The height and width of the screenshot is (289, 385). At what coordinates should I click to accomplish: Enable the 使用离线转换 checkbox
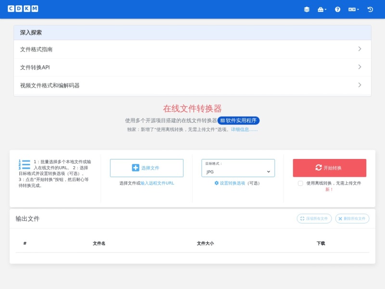point(300,184)
